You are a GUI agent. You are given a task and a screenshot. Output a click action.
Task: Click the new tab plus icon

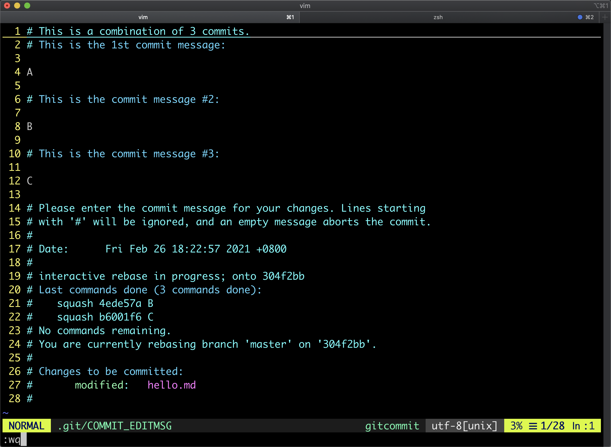[x=605, y=17]
